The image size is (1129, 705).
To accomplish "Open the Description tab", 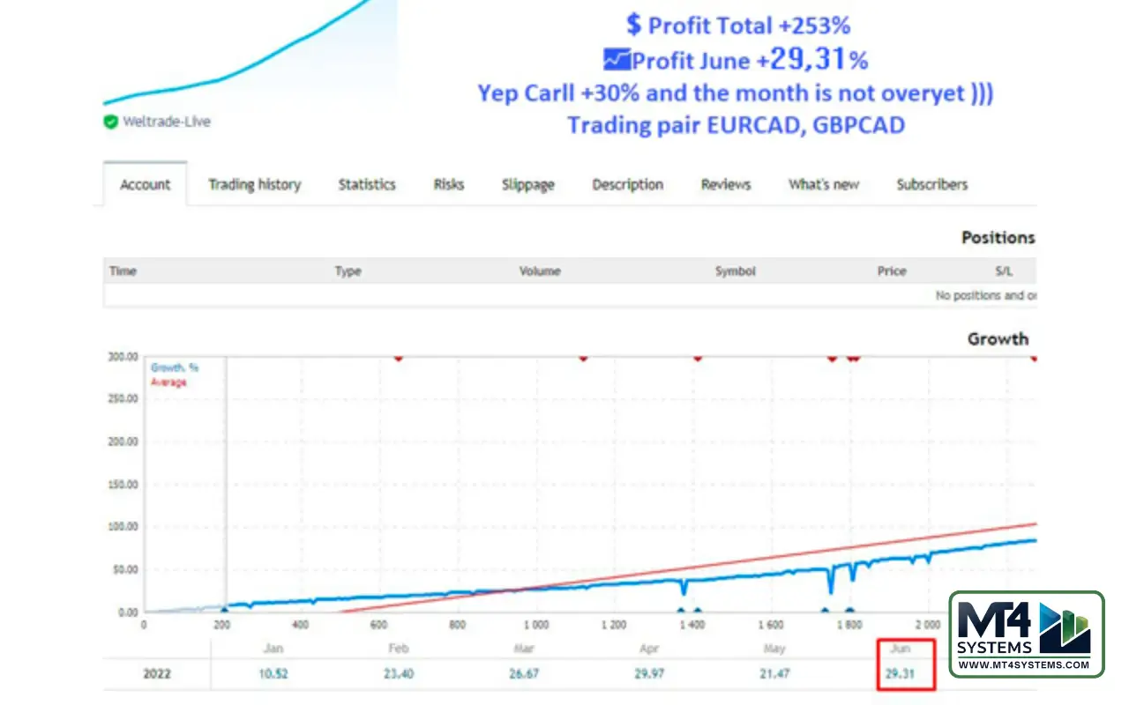I will [627, 185].
